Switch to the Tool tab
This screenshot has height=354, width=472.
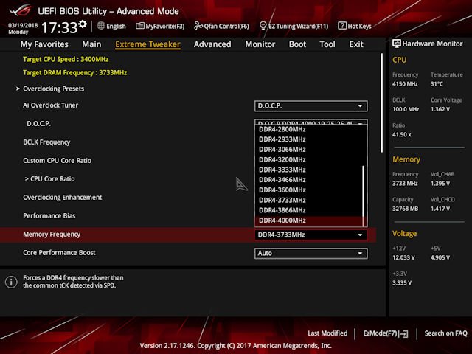(327, 44)
